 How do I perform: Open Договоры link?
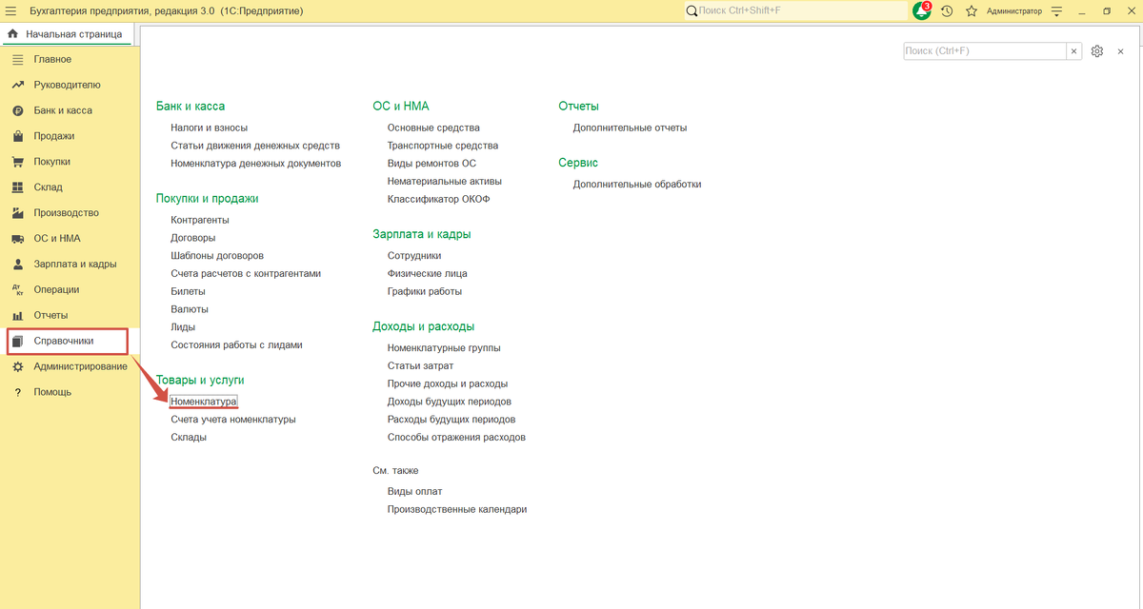tap(193, 238)
